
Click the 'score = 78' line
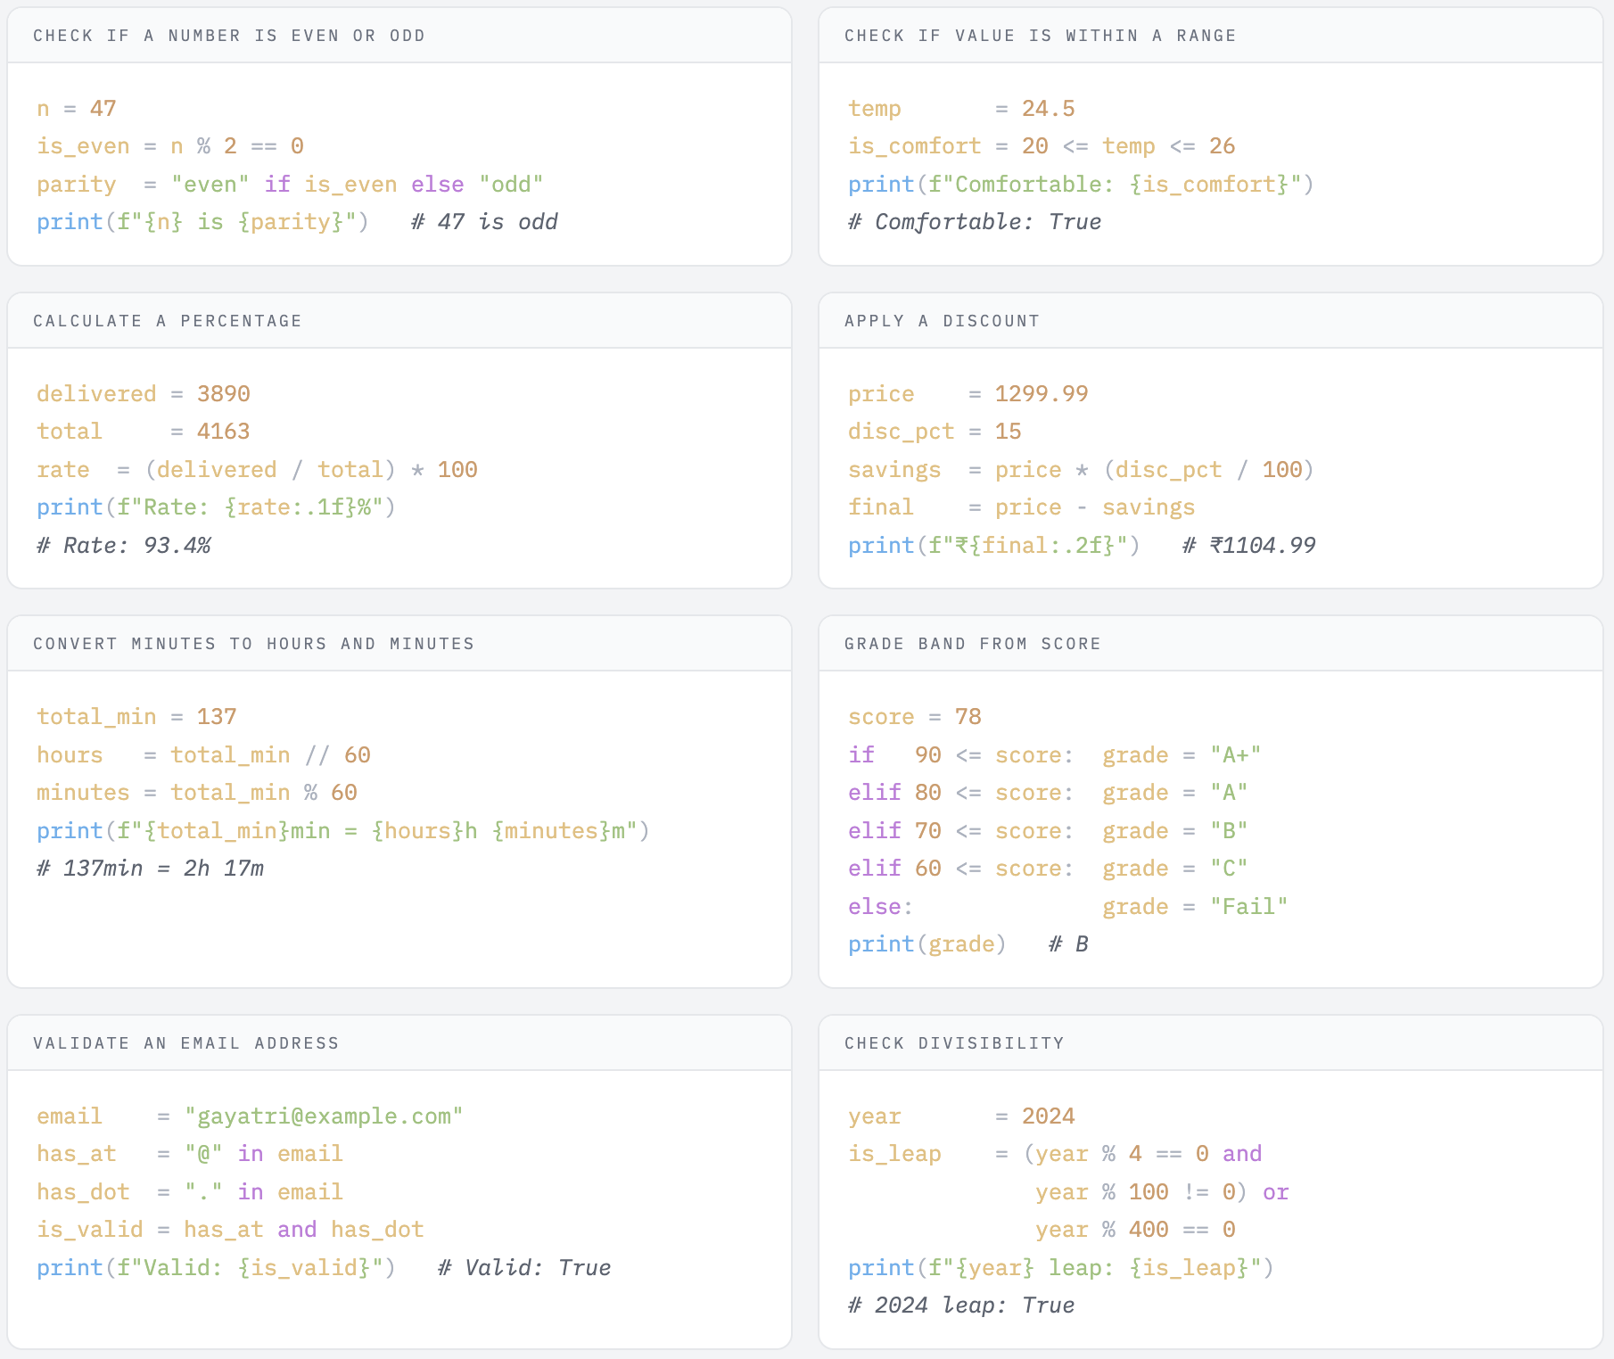914,717
